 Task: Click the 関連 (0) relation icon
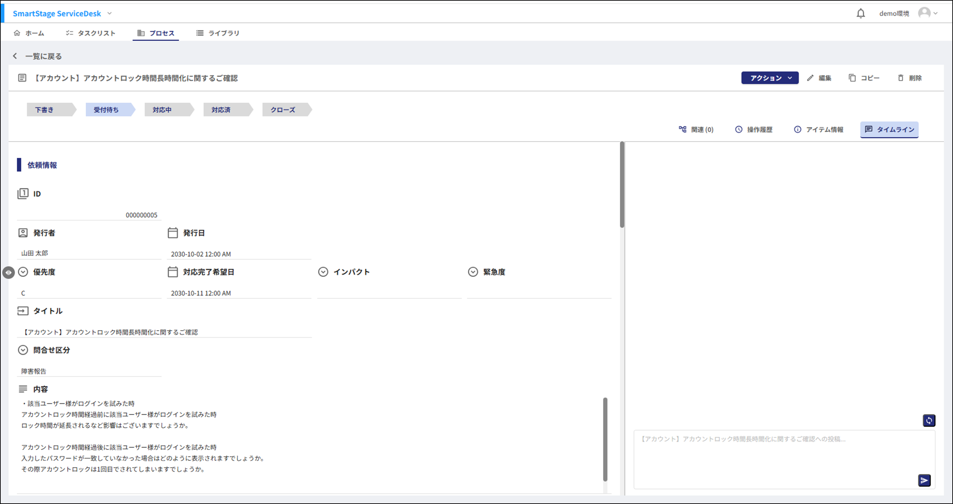(683, 130)
